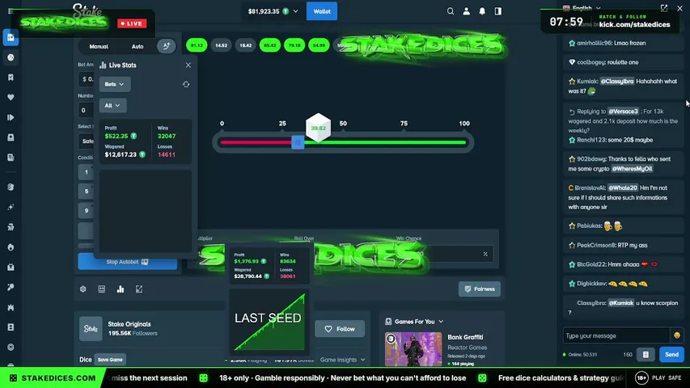Pop out the chat window

coord(664,8)
